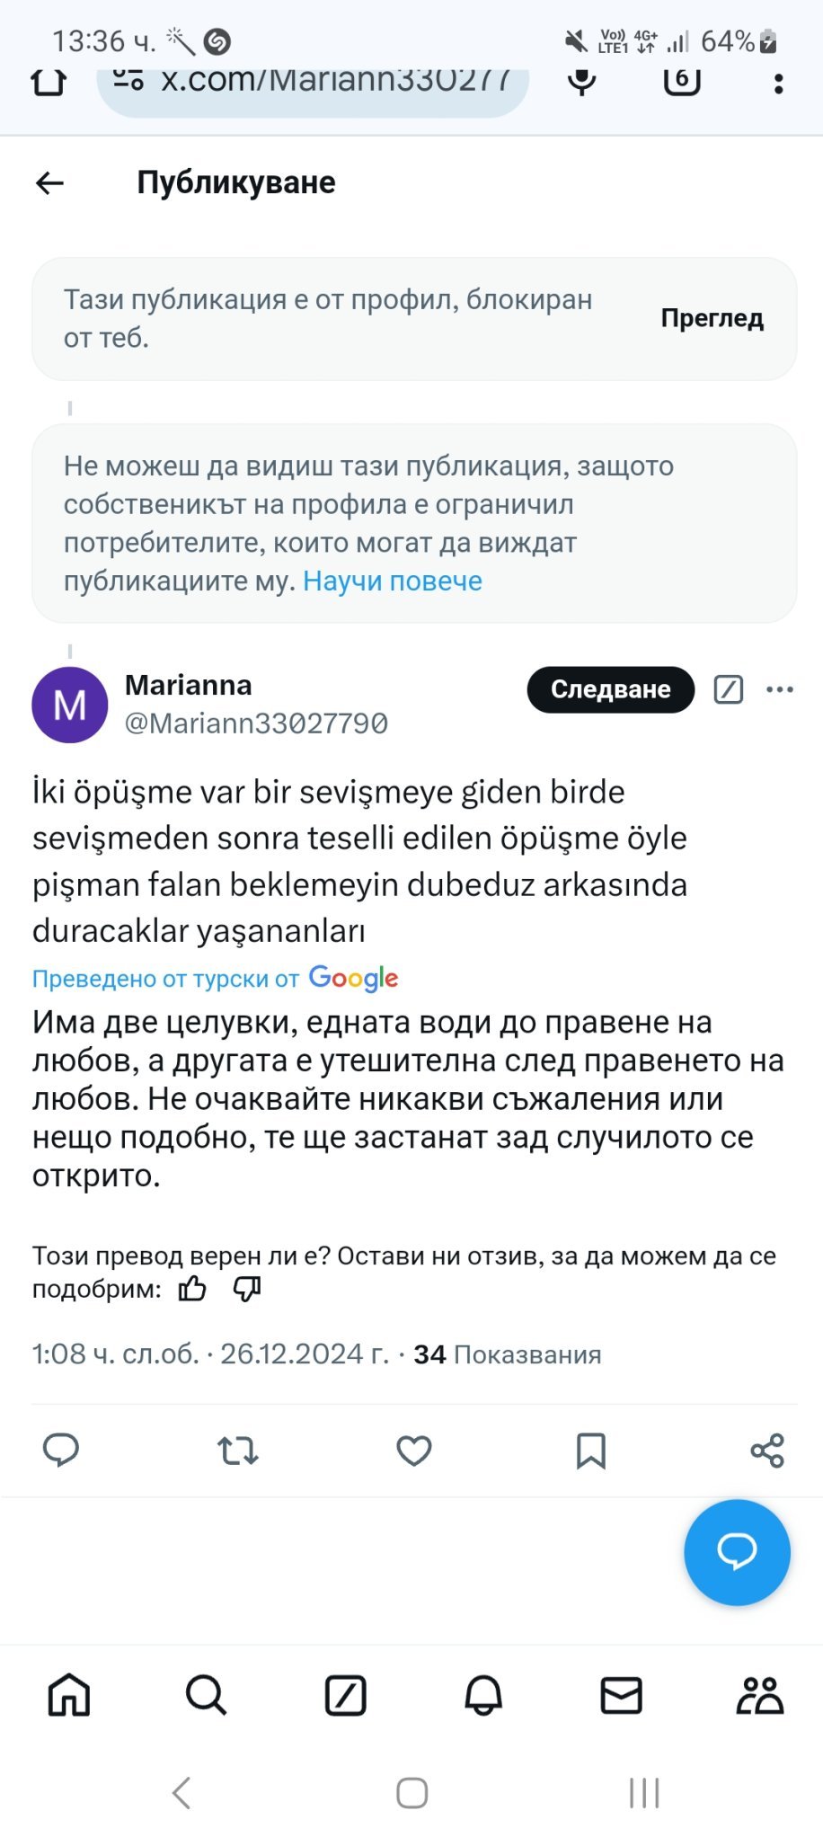This screenshot has width=823, height=1837.
Task: Open Messages envelope tab
Action: [621, 1696]
